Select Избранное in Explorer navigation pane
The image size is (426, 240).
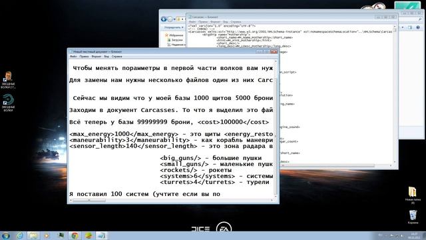[174, 35]
